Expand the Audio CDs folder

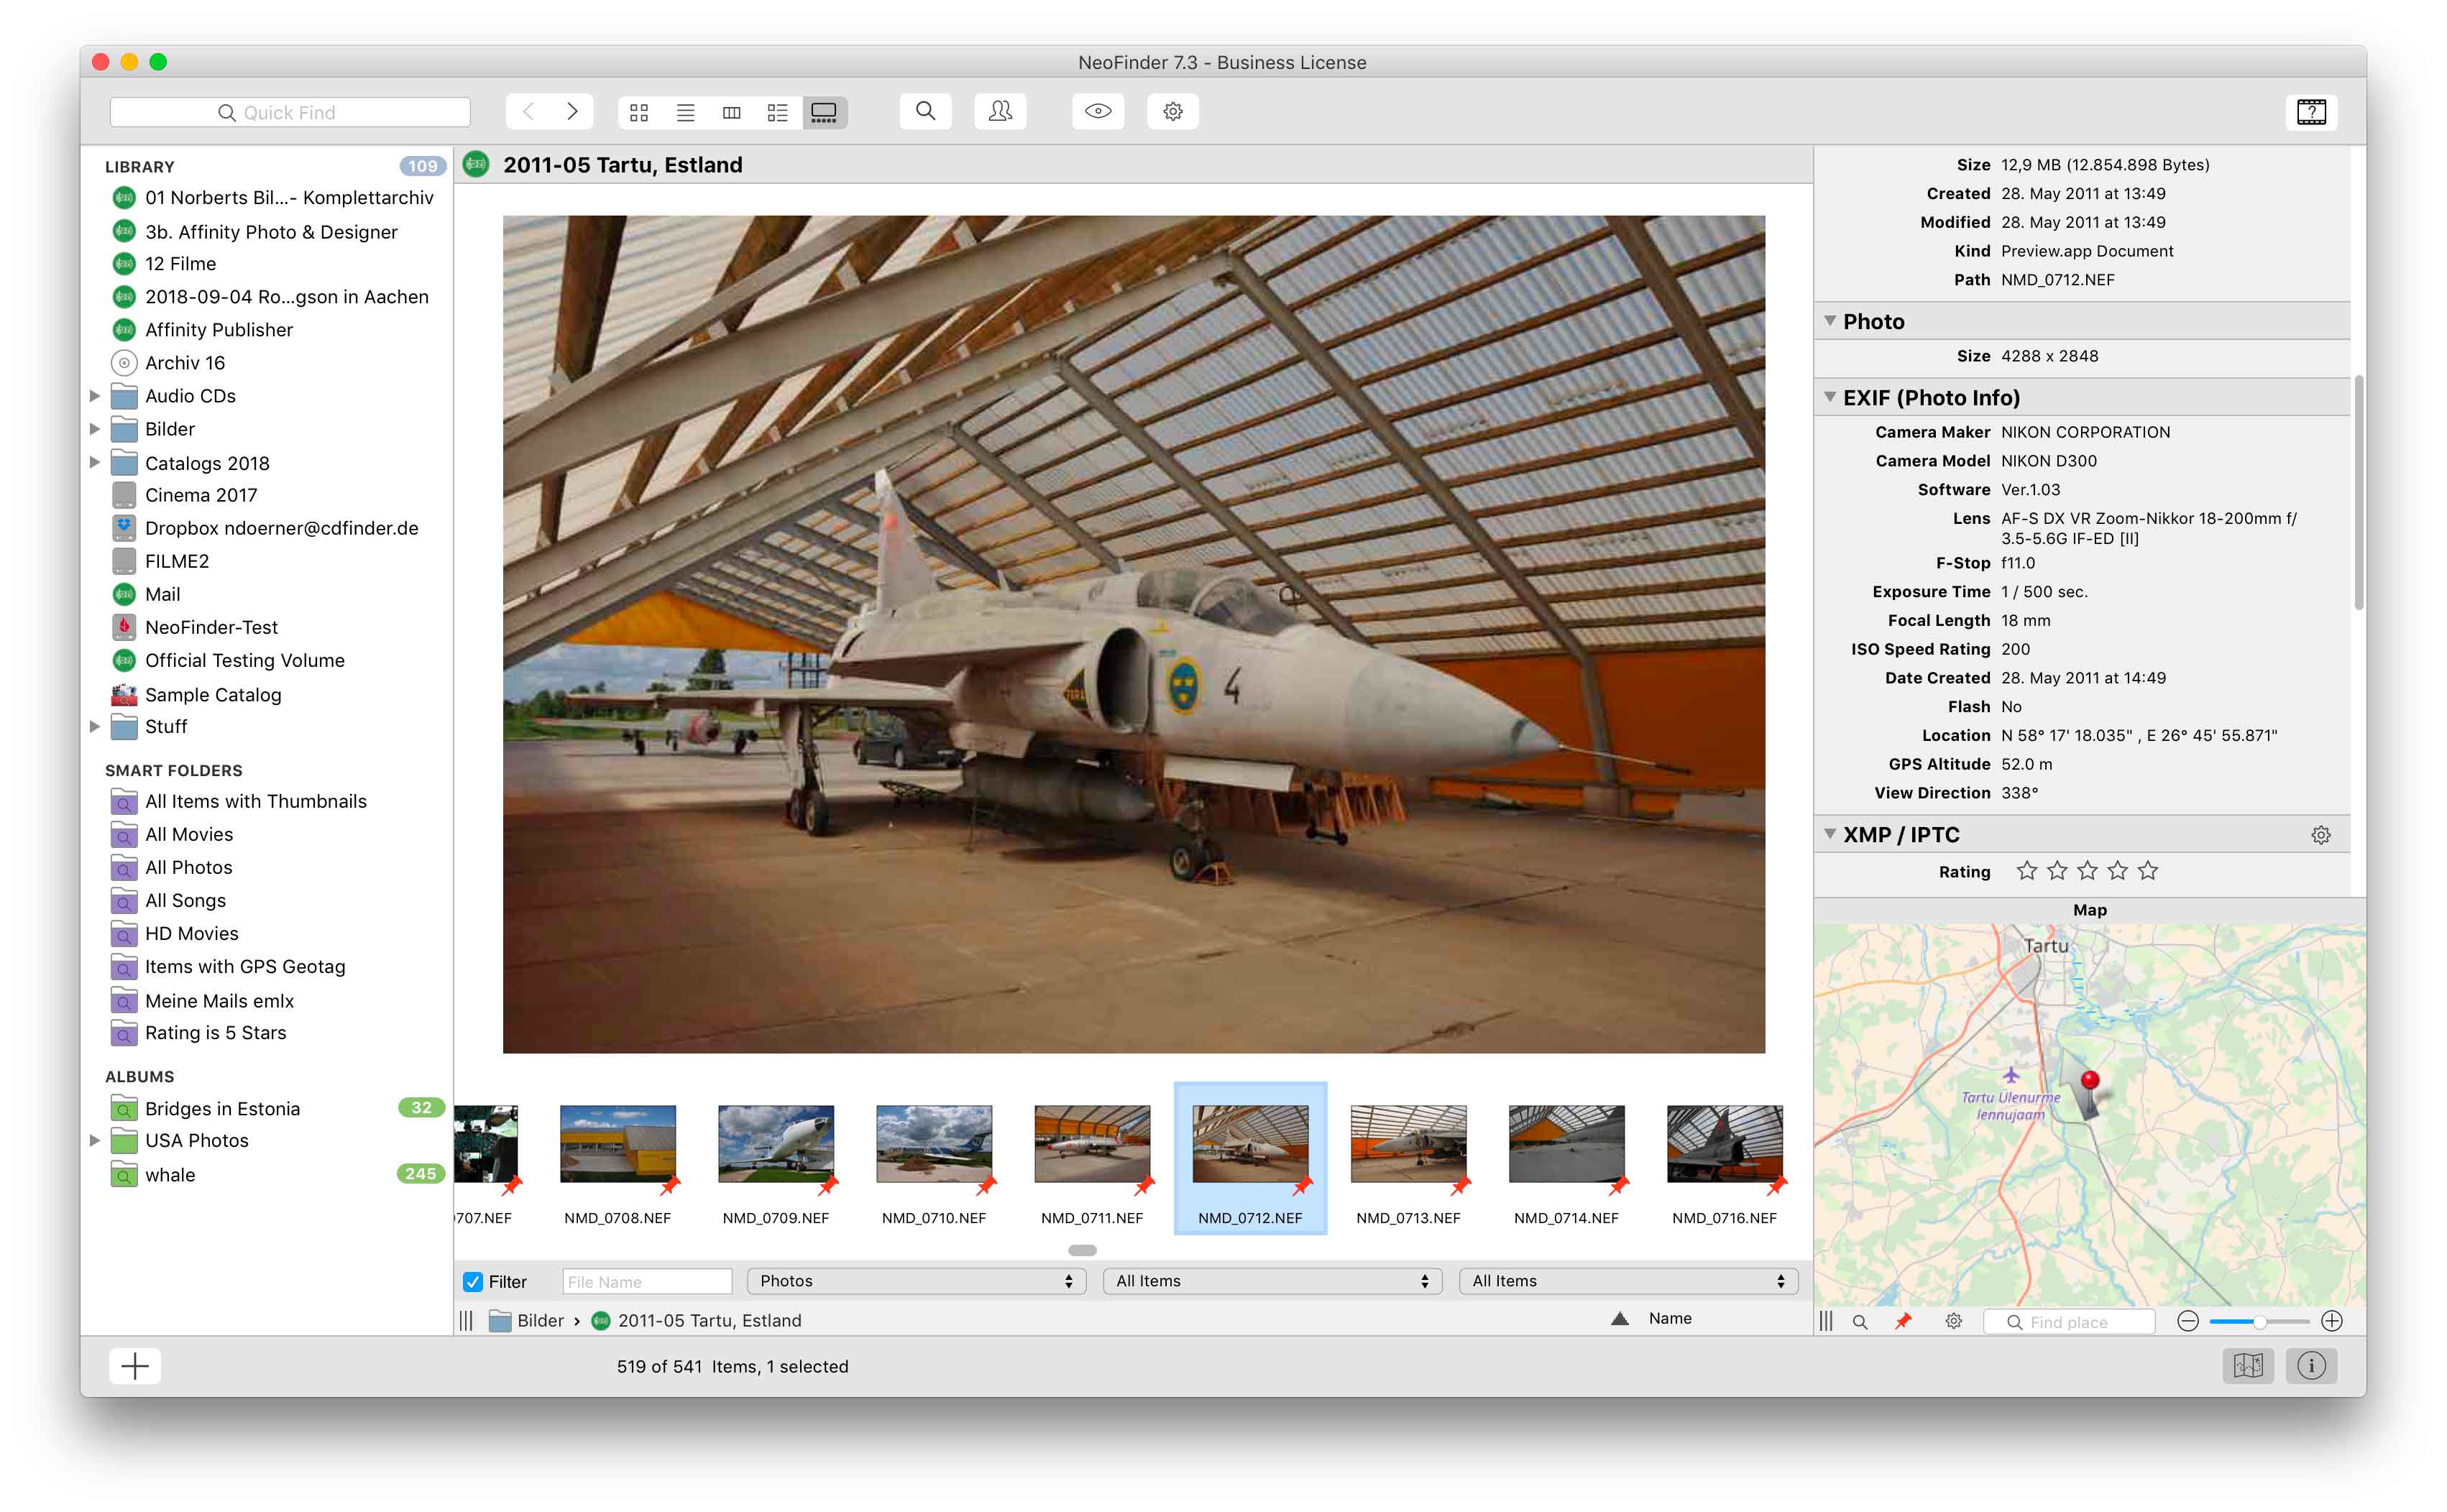(x=95, y=396)
